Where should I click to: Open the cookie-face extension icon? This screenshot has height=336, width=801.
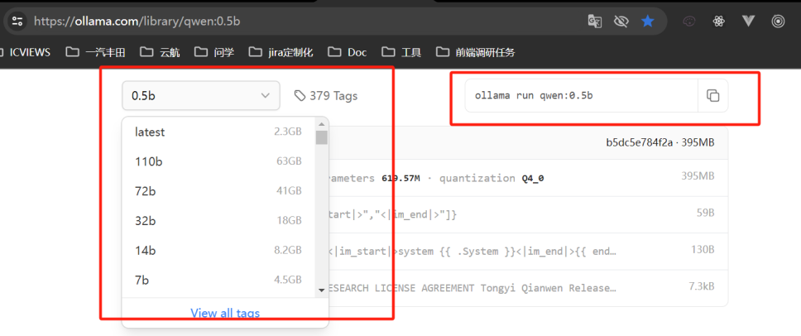(689, 21)
